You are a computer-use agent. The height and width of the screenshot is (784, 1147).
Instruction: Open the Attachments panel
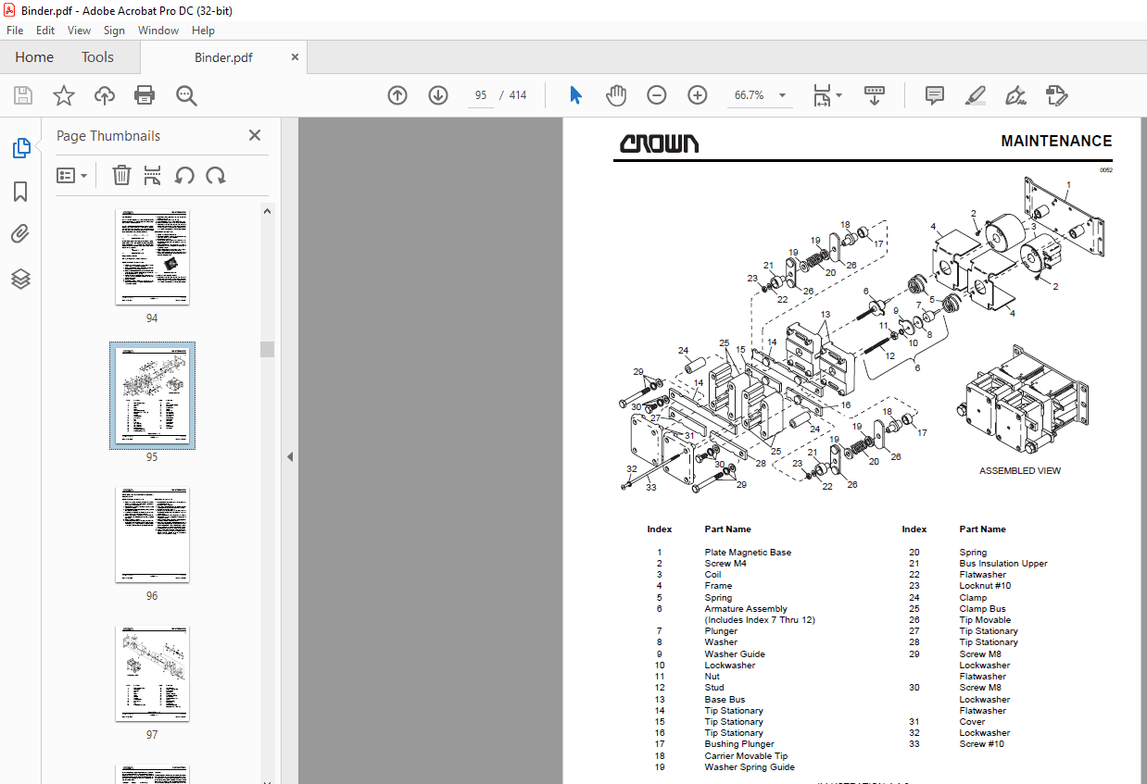[x=19, y=233]
